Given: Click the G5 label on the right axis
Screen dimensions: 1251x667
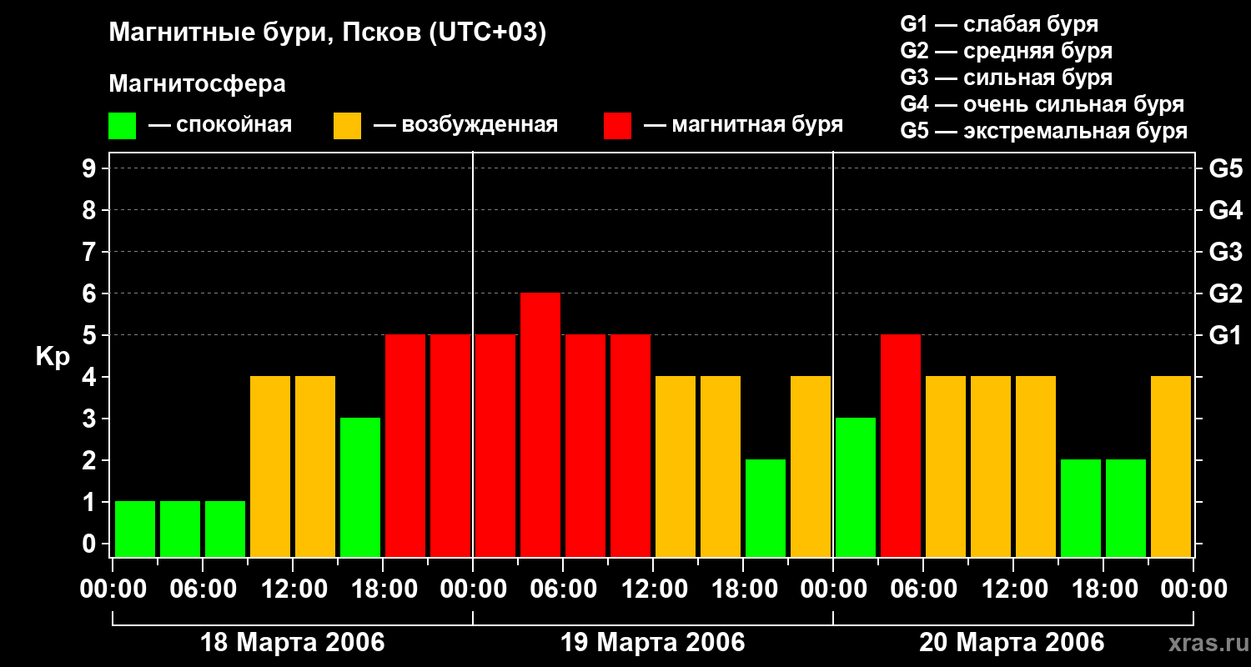Looking at the screenshot, I should (1225, 168).
